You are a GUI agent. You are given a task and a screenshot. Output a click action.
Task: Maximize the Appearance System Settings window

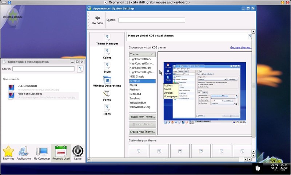248,8
